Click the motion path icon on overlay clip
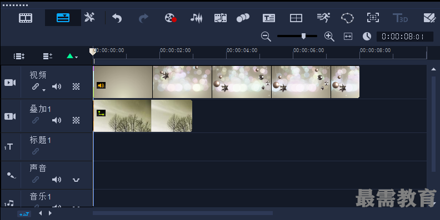440x220 pixels. (101, 113)
